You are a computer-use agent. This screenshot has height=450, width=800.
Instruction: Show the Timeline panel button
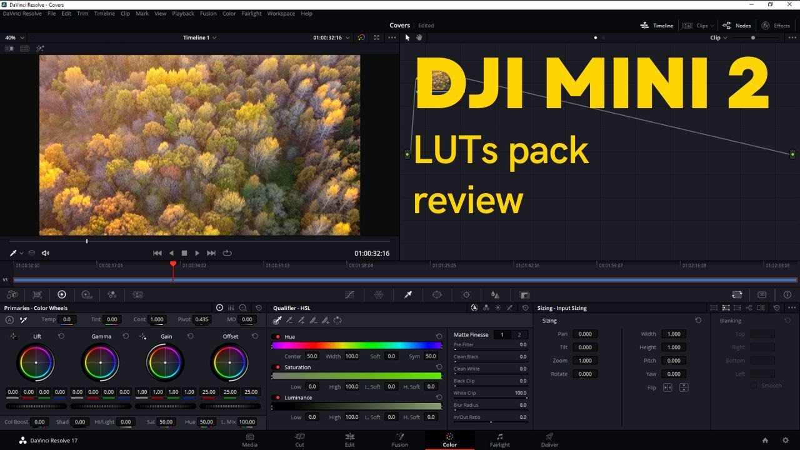657,26
